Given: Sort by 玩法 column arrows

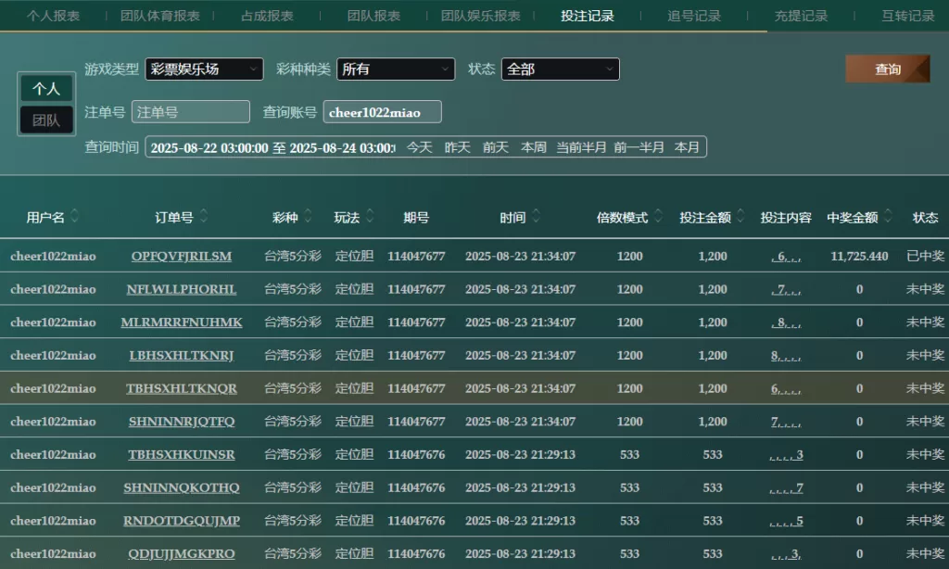Looking at the screenshot, I should (x=370, y=216).
